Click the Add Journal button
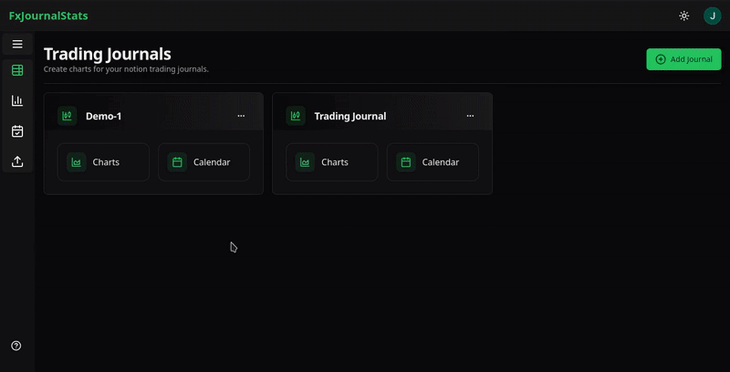Image resolution: width=730 pixels, height=372 pixels. tap(683, 59)
